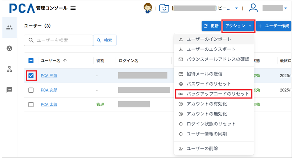Viewport: 293px width, 159px height.
Task: Tick the PCA 太郎 row checkbox
Action: tap(31, 105)
